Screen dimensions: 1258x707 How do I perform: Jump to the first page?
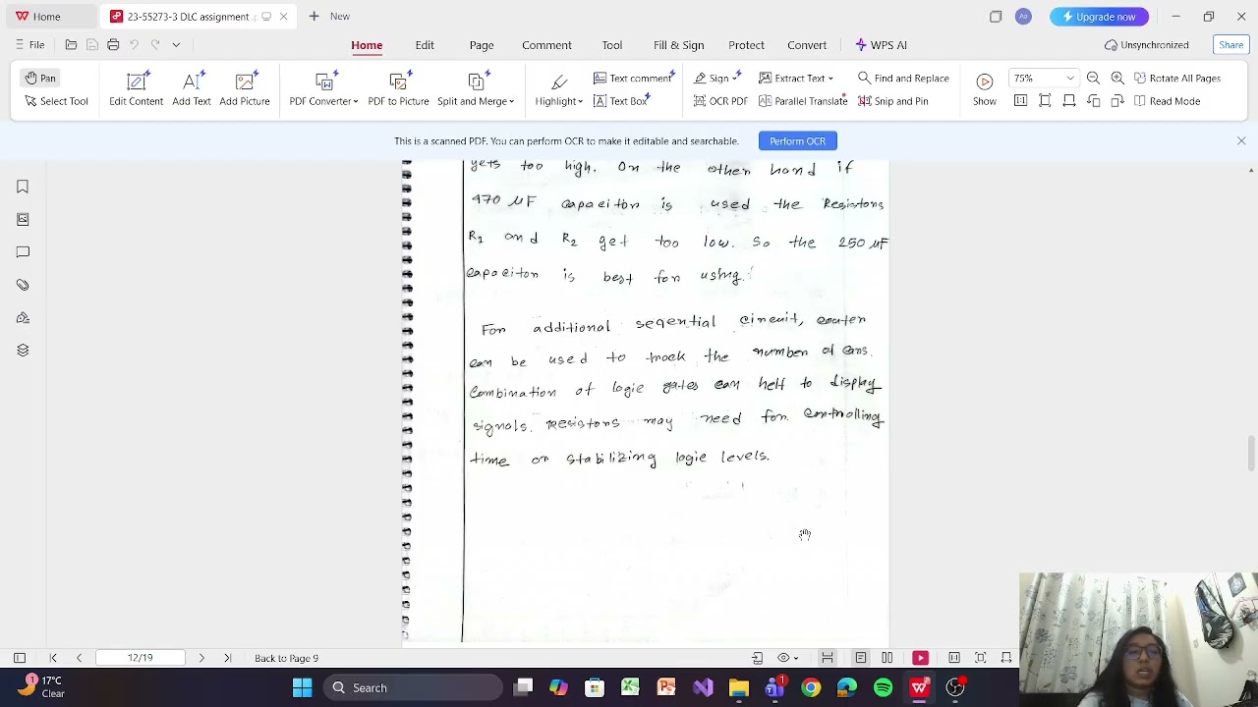(53, 658)
